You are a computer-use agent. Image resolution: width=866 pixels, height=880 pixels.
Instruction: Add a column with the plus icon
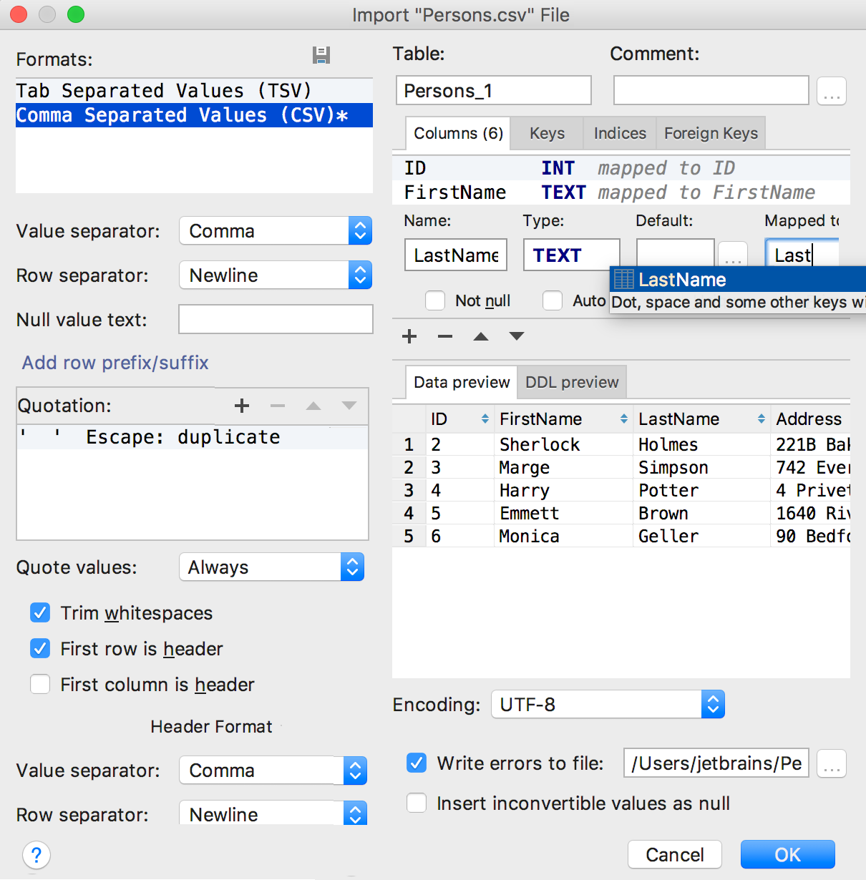pos(409,336)
